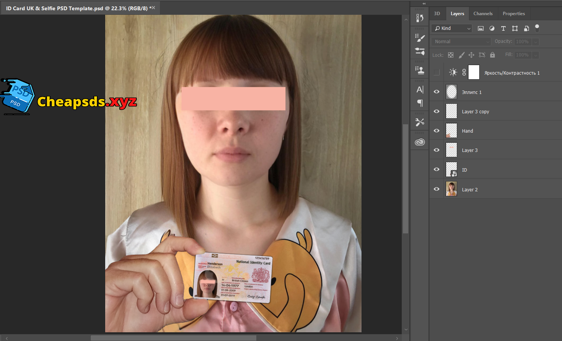
Task: Toggle visibility of the ID layer
Action: (x=437, y=169)
